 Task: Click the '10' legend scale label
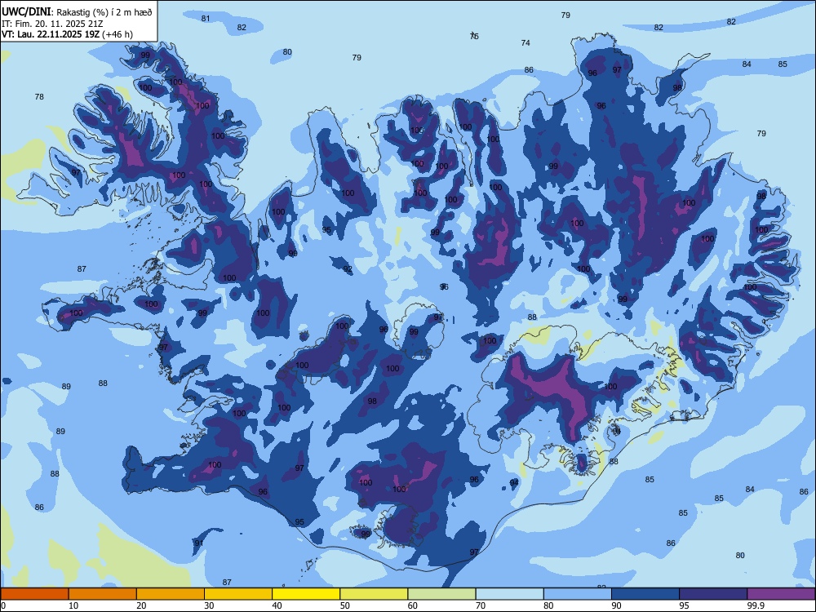pos(73,605)
